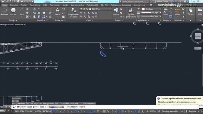Open the lineweight PorCapa dropdown

(x=151, y=13)
